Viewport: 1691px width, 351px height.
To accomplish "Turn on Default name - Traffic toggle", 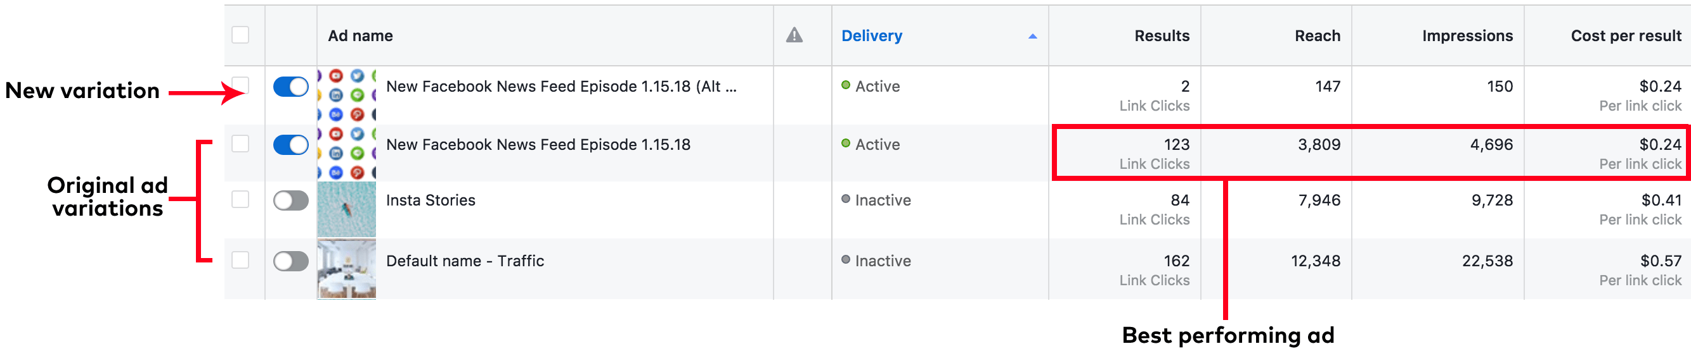I will 291,261.
